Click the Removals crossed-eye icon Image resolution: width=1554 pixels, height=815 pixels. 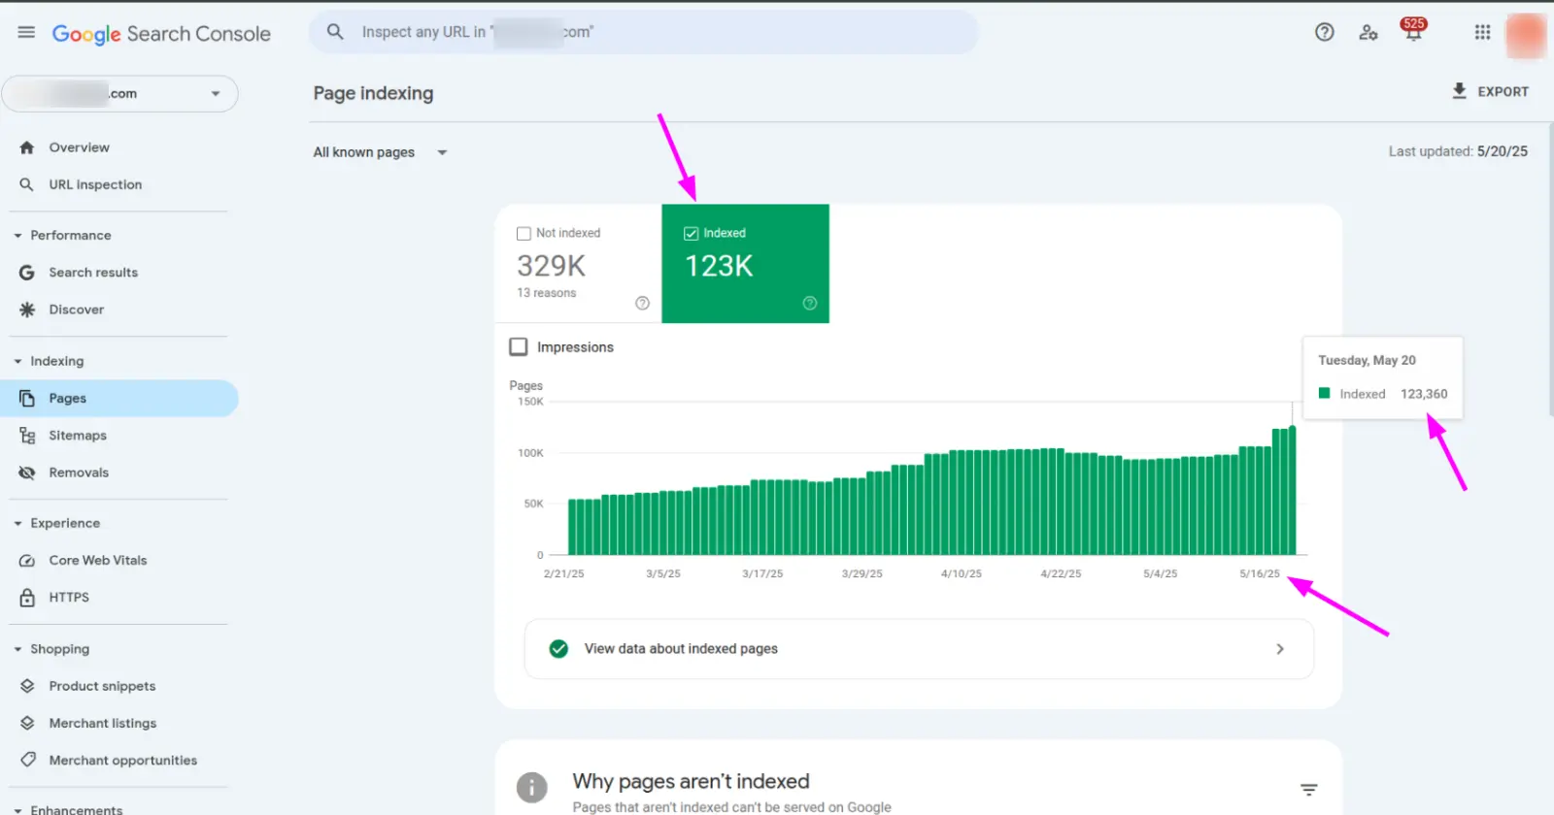pos(27,473)
